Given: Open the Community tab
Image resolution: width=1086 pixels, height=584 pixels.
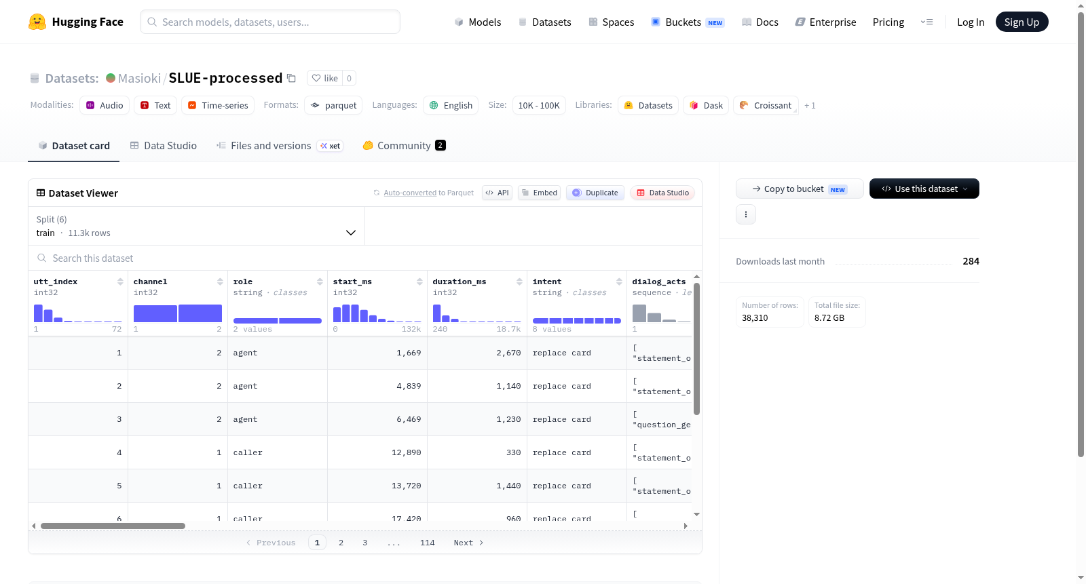Looking at the screenshot, I should coord(404,145).
